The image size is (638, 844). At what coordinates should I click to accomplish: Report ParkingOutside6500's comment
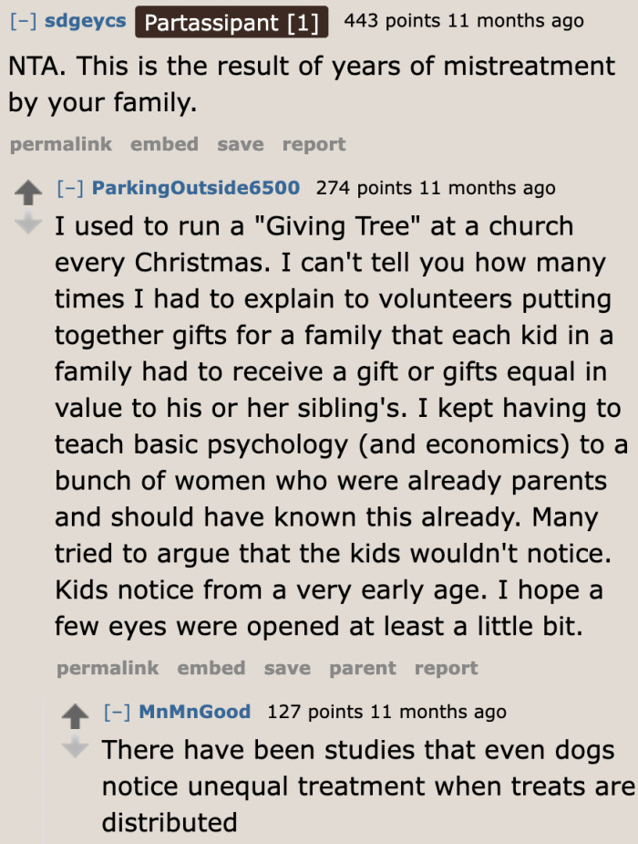point(446,668)
